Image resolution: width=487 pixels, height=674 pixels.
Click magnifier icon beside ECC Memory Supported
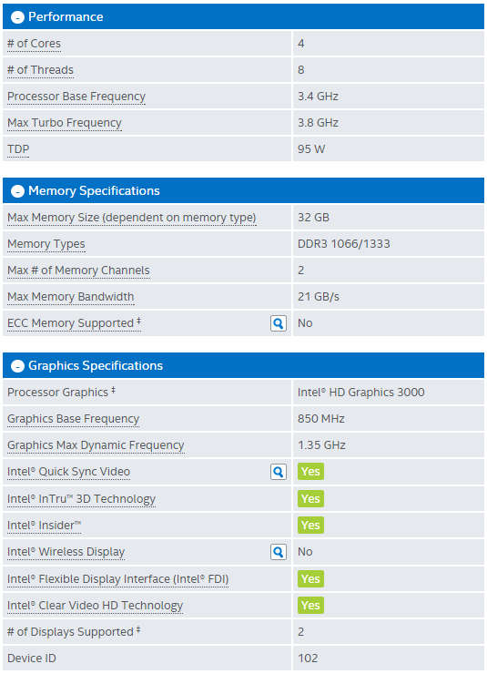(279, 323)
